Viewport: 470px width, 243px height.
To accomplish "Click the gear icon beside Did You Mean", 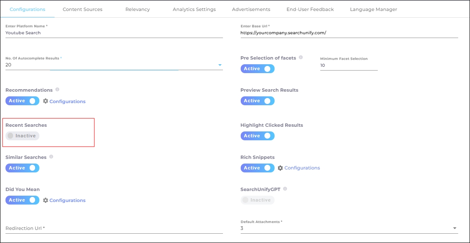I will point(46,200).
